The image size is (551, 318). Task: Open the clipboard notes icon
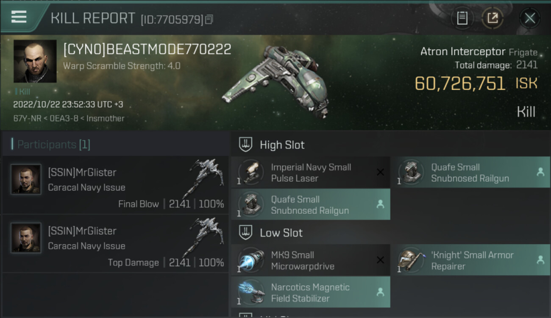point(462,18)
